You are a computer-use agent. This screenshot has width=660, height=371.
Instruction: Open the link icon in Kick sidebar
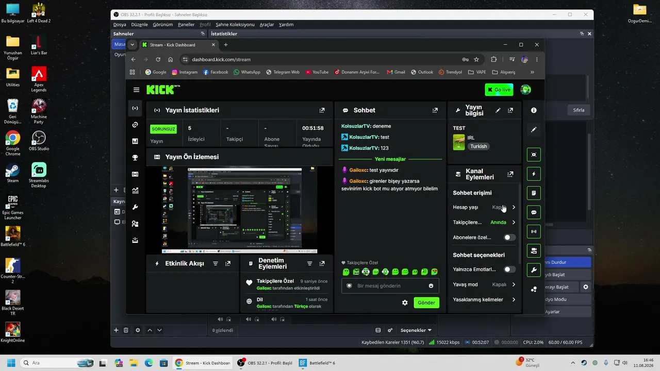point(135,125)
